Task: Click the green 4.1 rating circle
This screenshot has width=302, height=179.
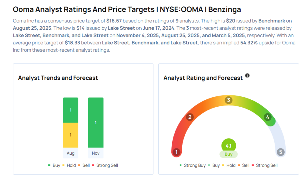Action: coord(229,145)
